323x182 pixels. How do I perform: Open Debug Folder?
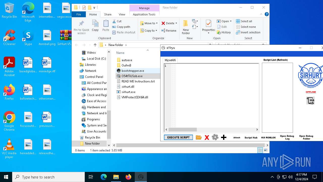point(306,137)
